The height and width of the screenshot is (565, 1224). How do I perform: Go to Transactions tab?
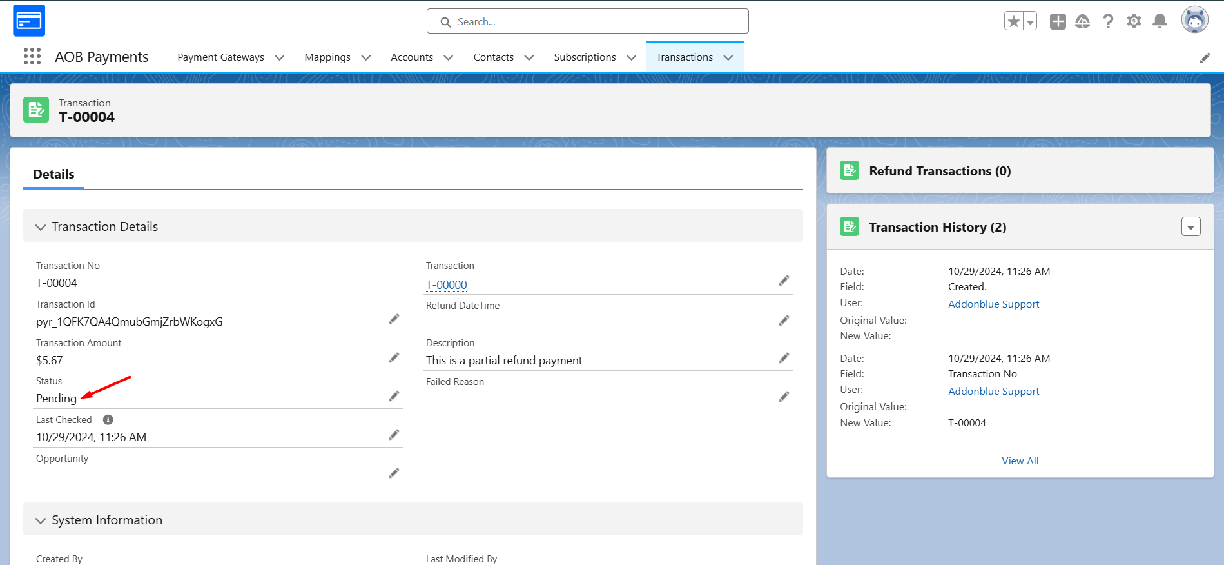(685, 57)
